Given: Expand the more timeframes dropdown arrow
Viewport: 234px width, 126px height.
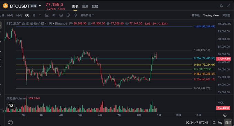Looking at the screenshot, I should coord(40,15).
